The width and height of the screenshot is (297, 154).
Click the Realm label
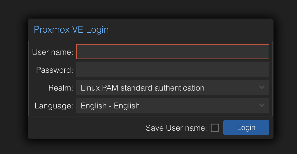click(61, 88)
